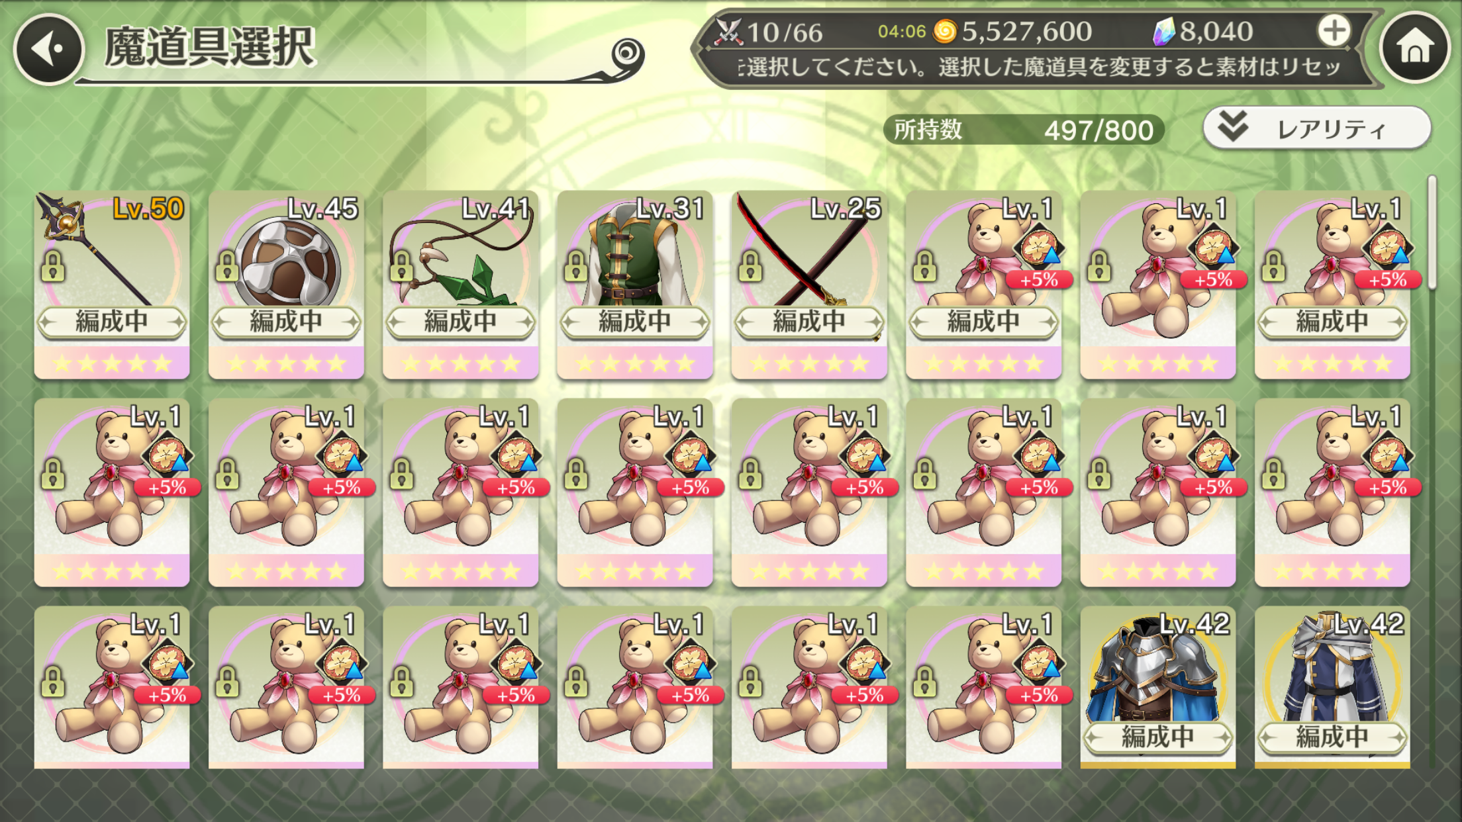Tap the crystal gem currency icon
Viewport: 1462px width, 822px height.
[x=1163, y=31]
